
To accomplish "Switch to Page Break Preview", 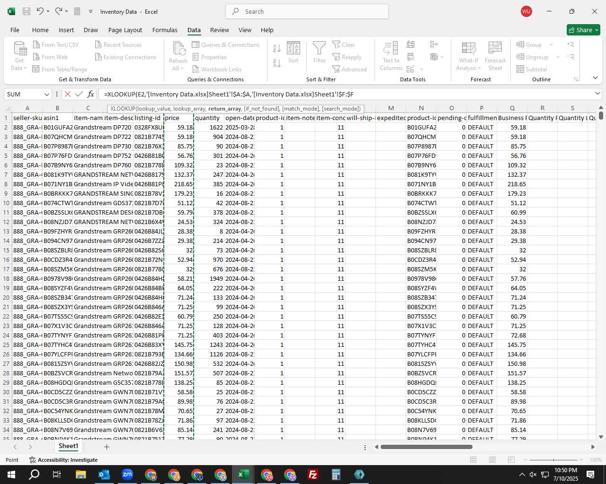I will click(511, 460).
